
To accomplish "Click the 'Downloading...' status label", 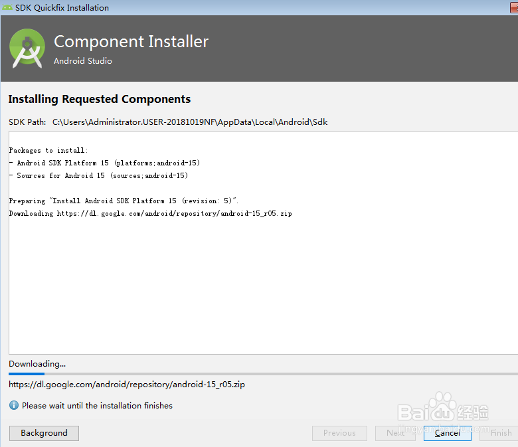I will tap(37, 364).
